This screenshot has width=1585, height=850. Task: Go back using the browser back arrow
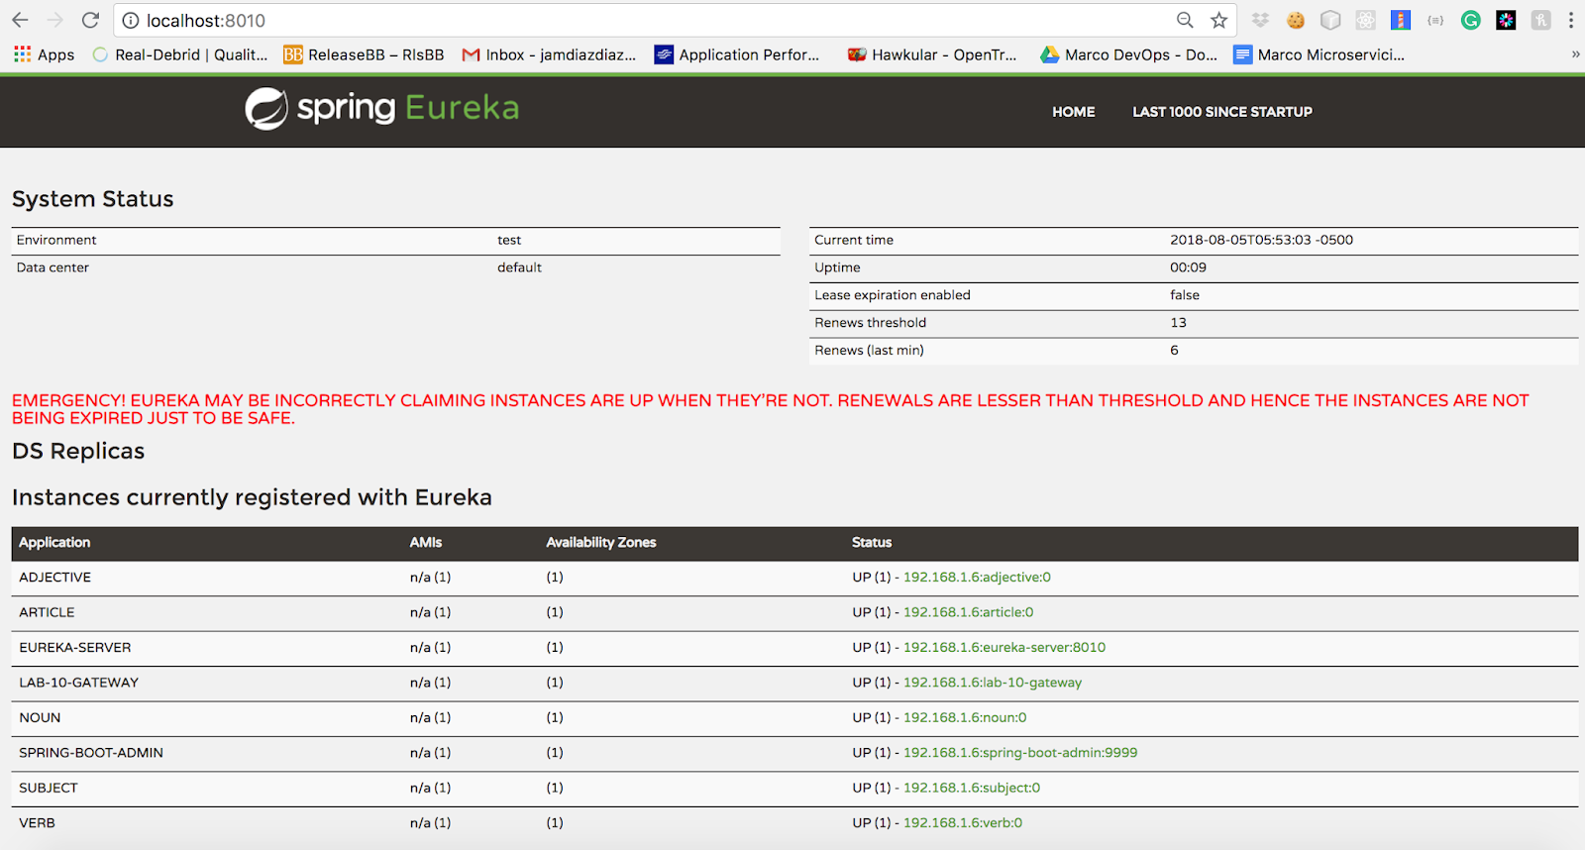20,20
